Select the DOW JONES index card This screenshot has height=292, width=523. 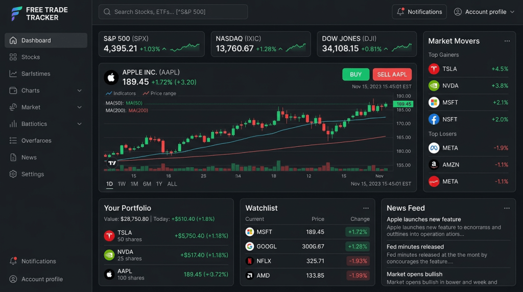pos(367,44)
